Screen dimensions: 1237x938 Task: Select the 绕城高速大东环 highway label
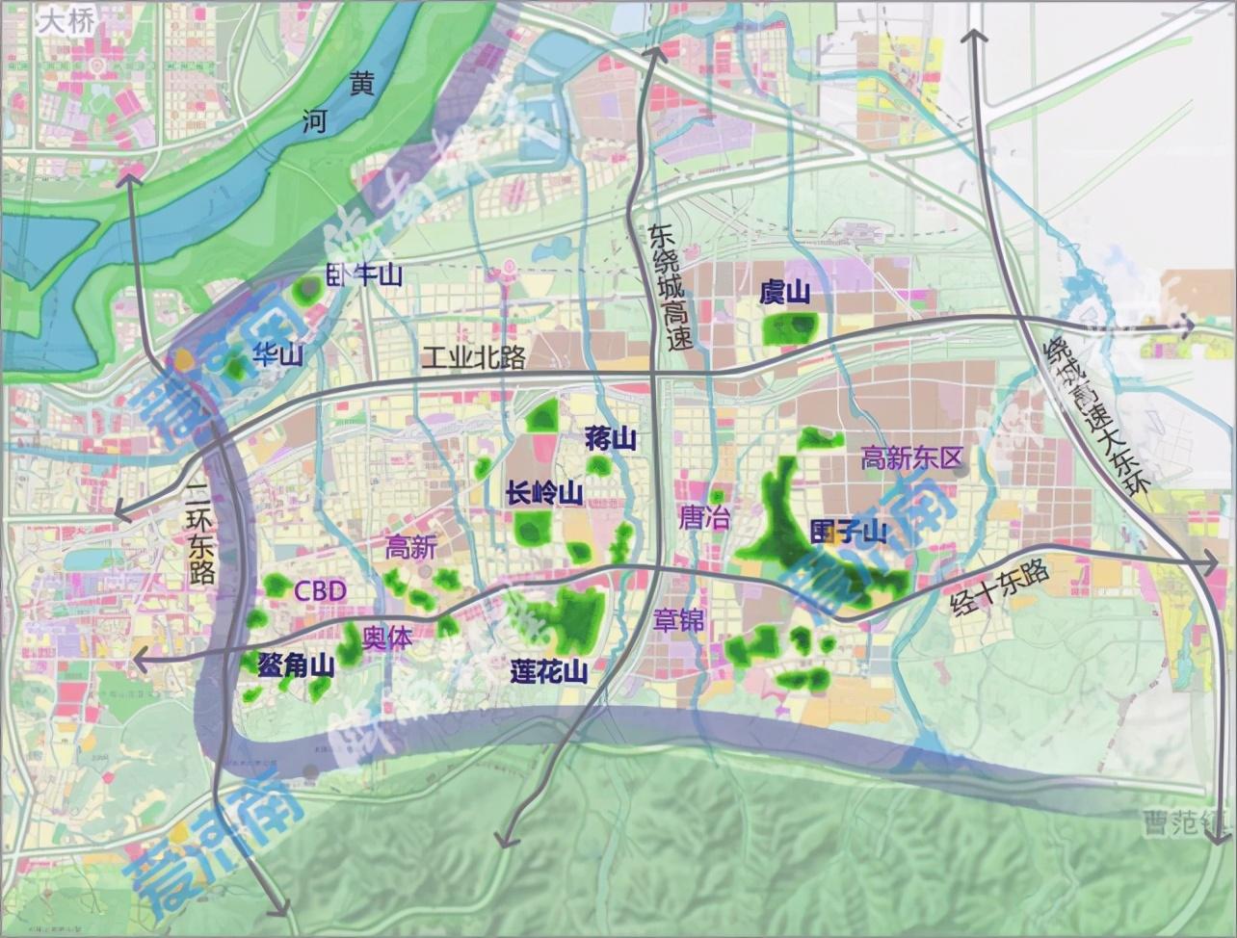[1098, 415]
